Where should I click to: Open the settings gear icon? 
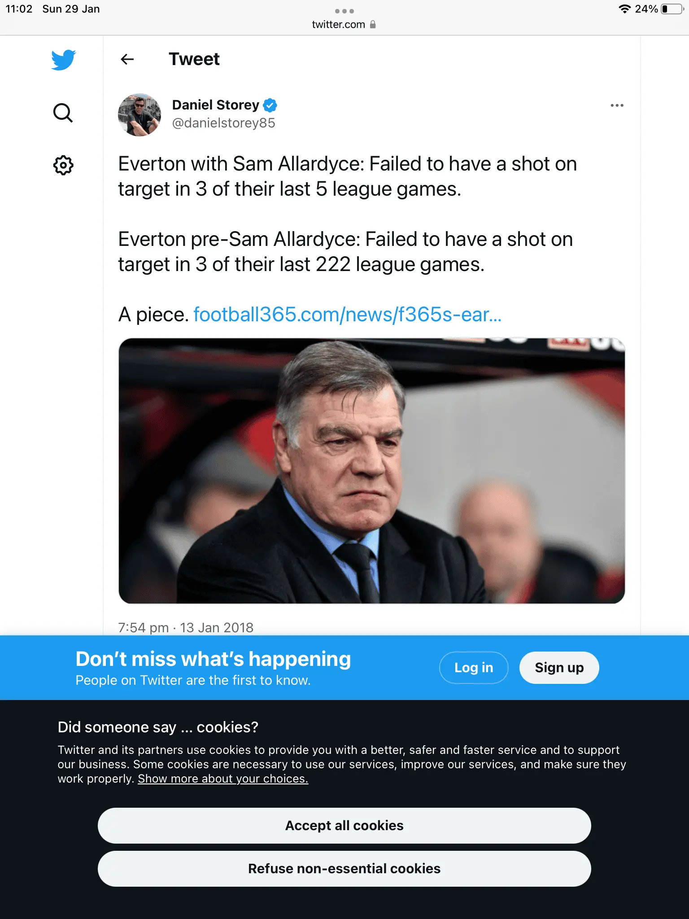63,165
